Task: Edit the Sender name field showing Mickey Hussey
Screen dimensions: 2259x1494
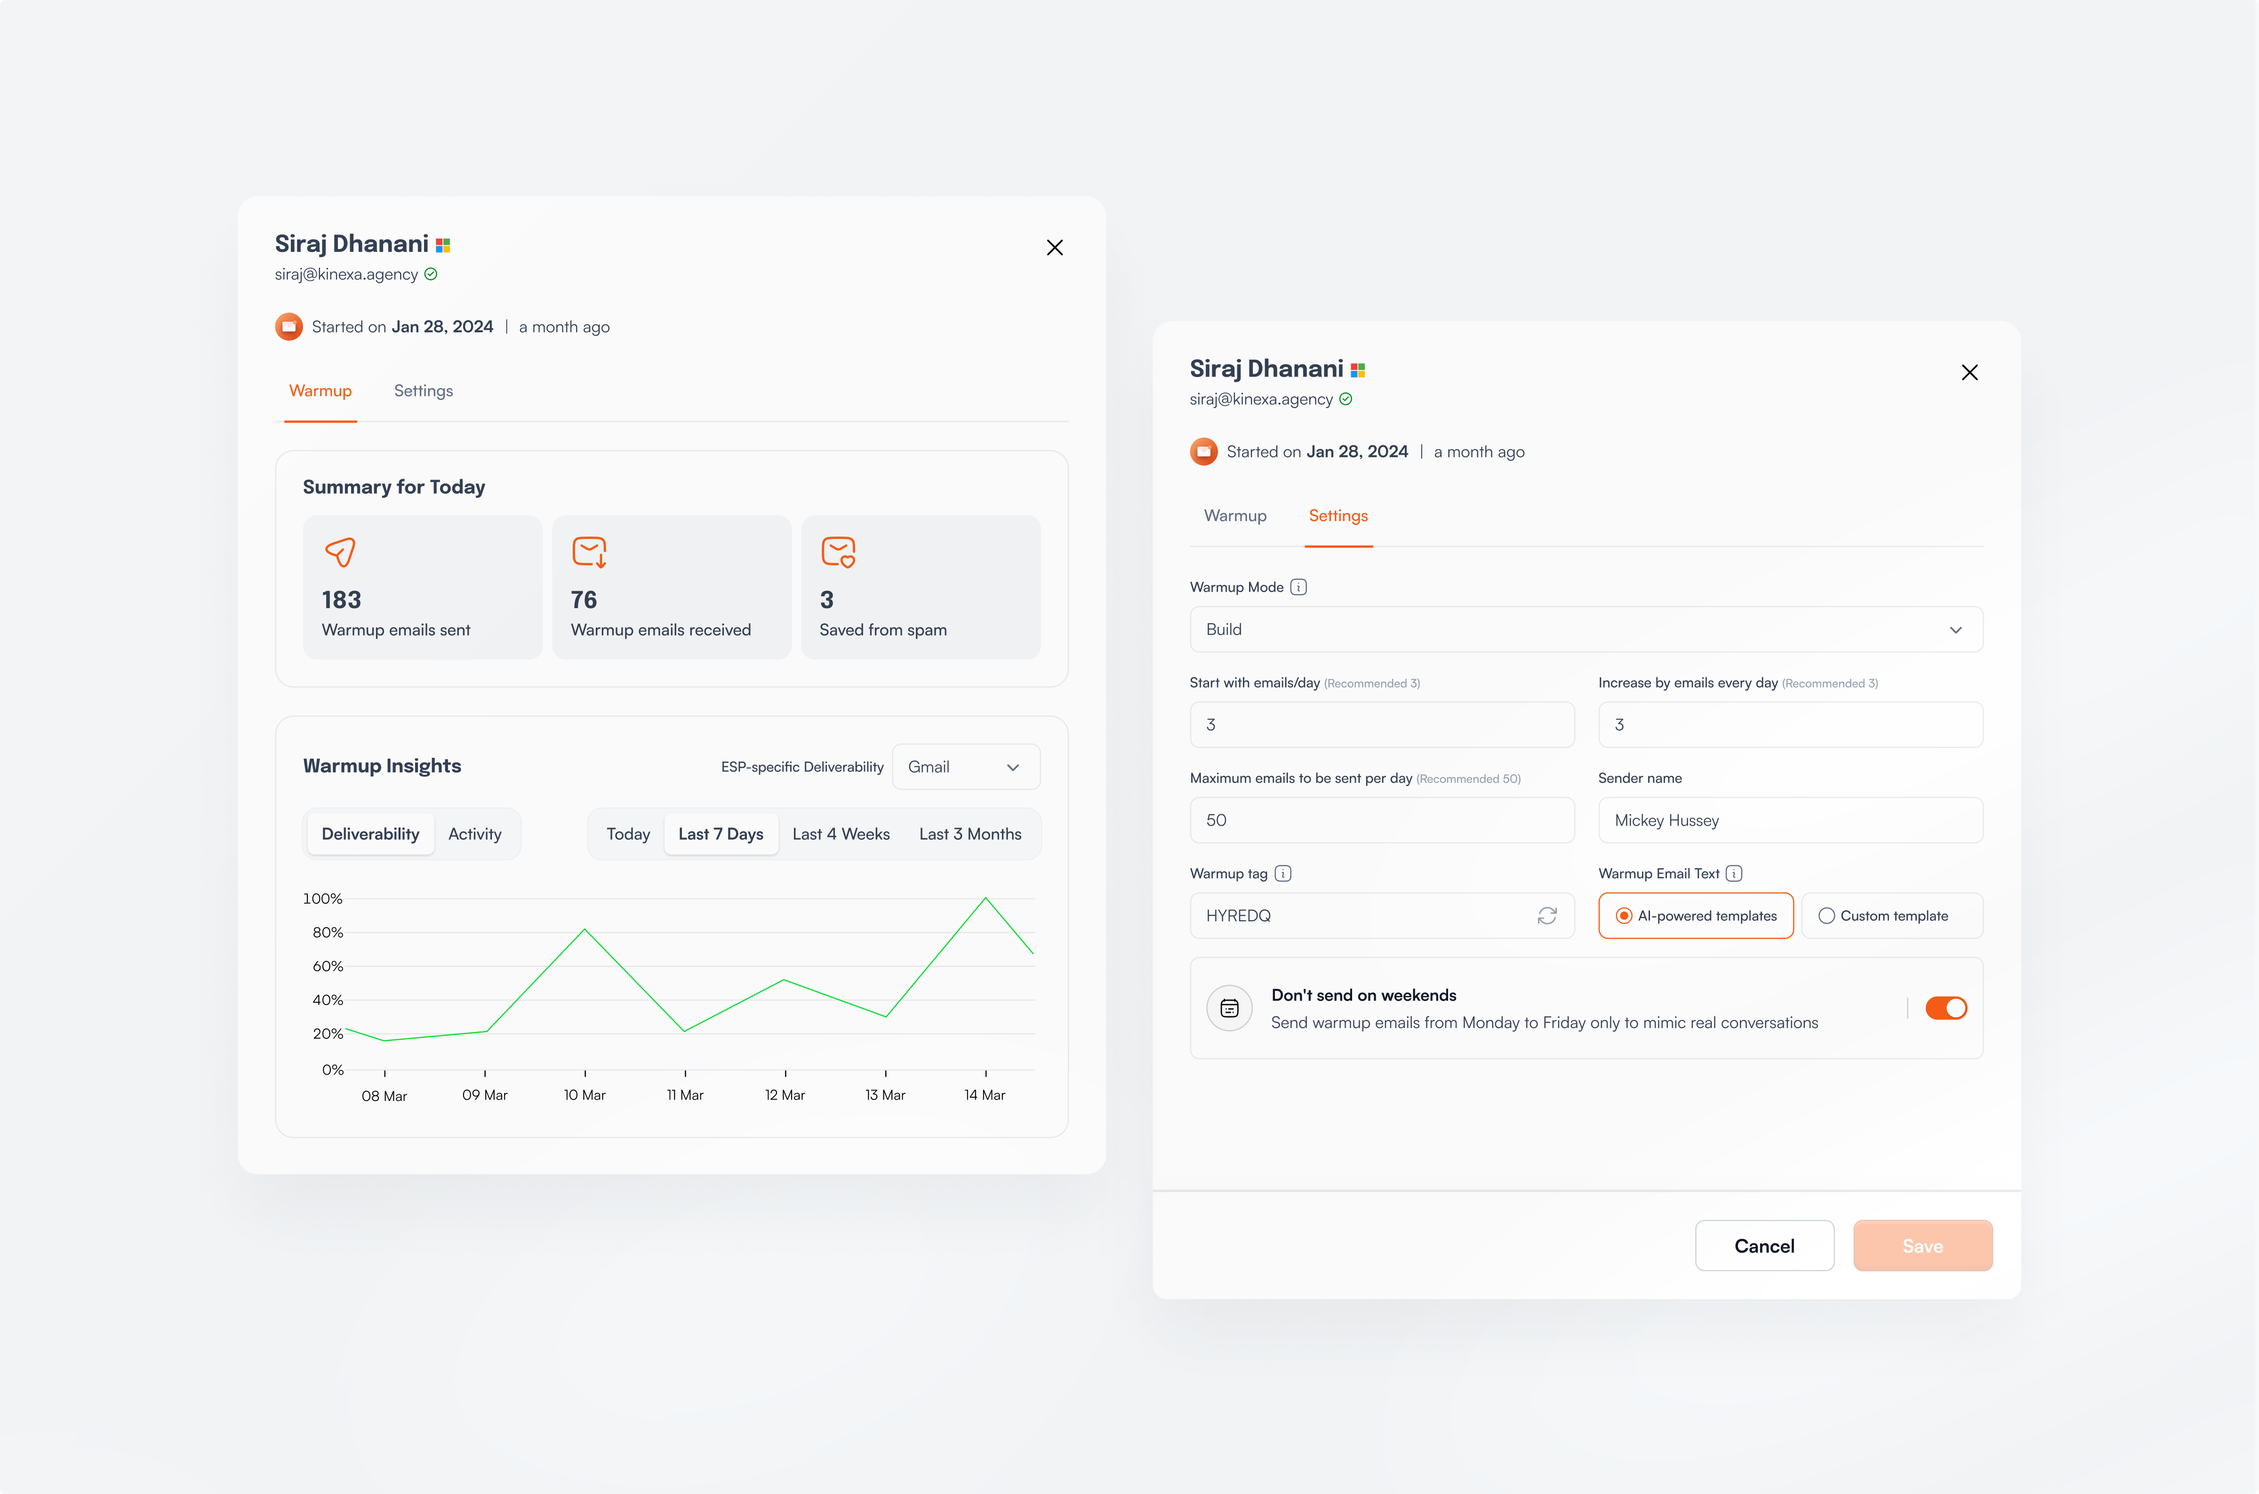Action: pyautogui.click(x=1789, y=819)
